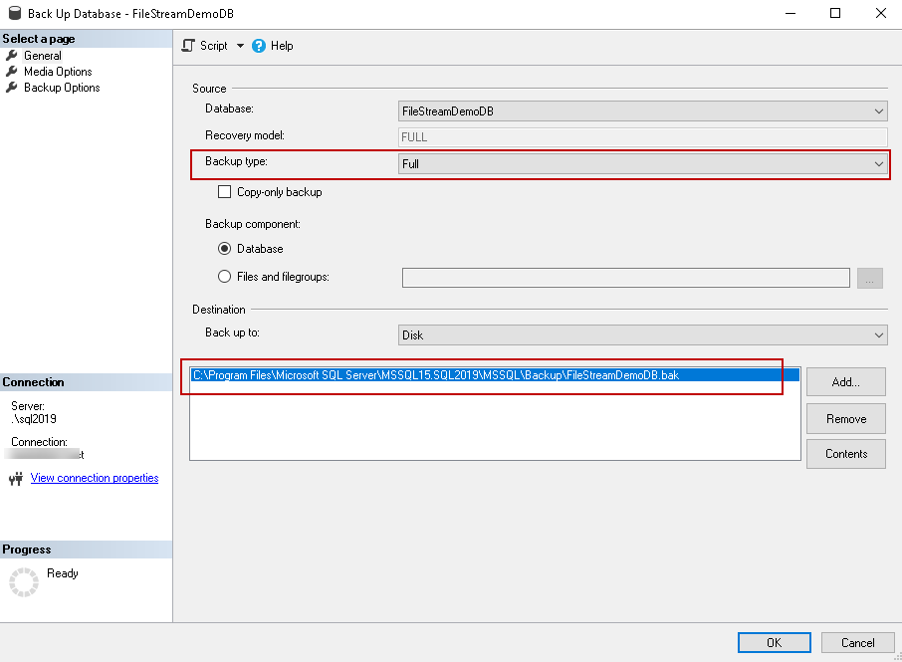Switch to the Media Options page
This screenshot has height=662, width=902.
(58, 72)
